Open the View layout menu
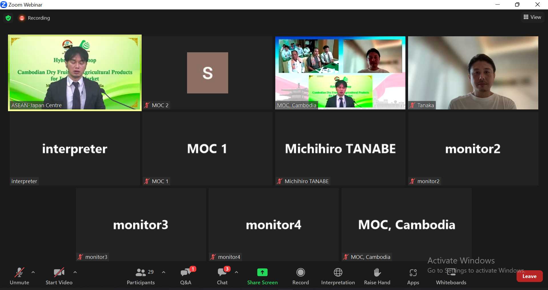548x290 pixels. pyautogui.click(x=532, y=17)
